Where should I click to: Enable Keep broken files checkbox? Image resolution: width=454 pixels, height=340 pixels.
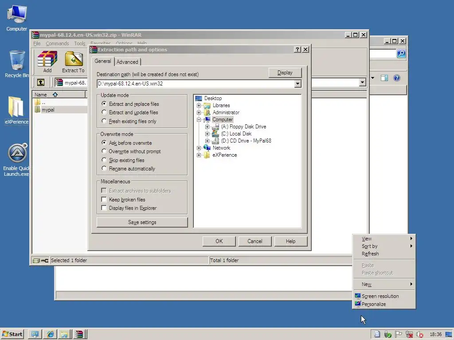pyautogui.click(x=104, y=199)
